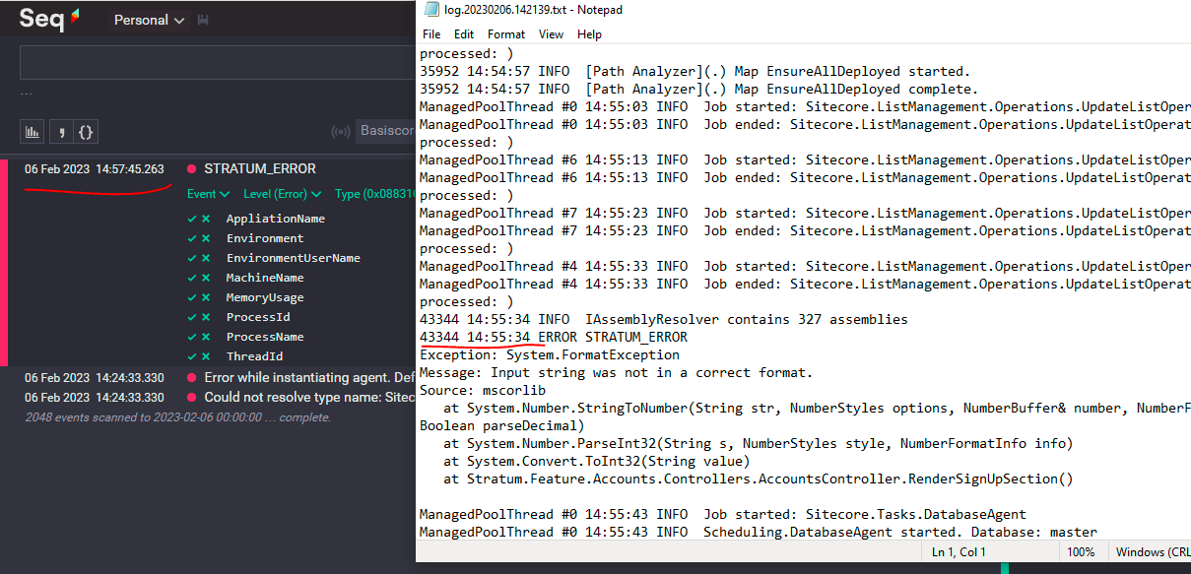Toggle the tail live stream icon

pos(341,131)
